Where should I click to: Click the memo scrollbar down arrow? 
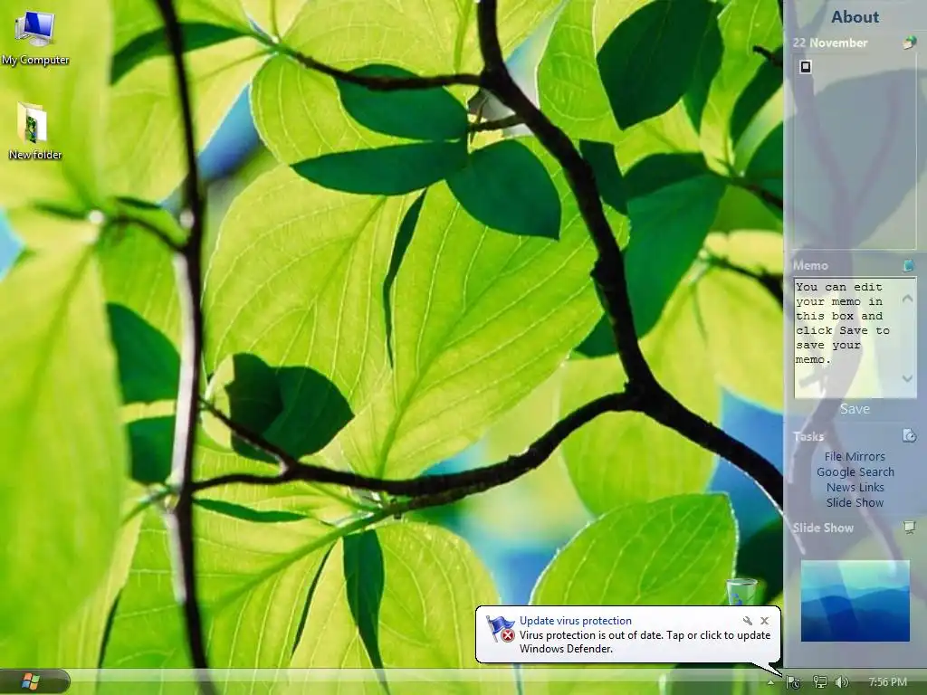[907, 378]
